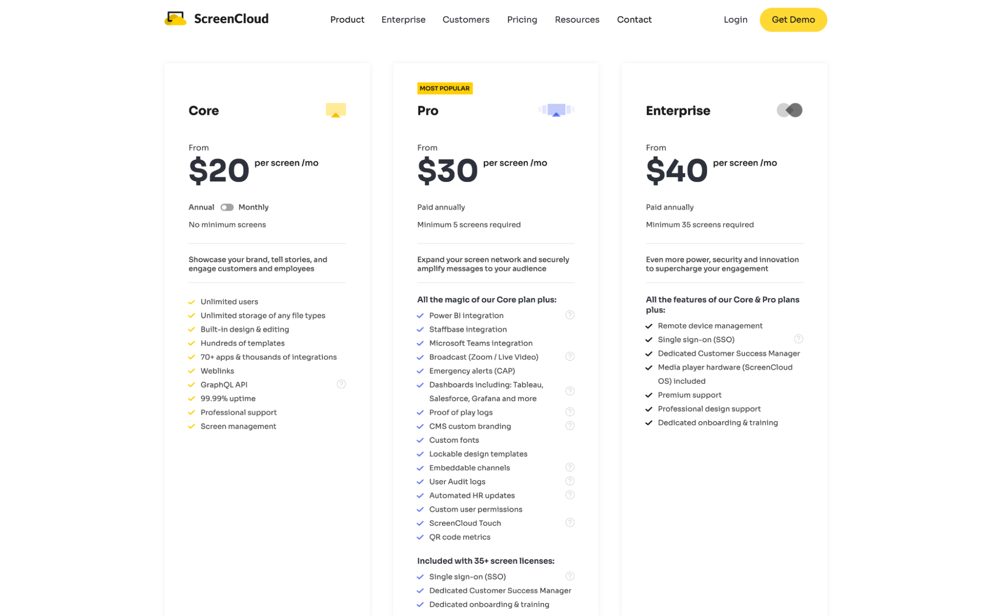Open info icon for Enterprise Single sign-on (SSO)

click(798, 339)
